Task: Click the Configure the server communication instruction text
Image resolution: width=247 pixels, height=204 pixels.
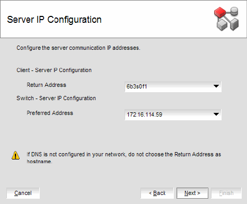Action: point(78,48)
